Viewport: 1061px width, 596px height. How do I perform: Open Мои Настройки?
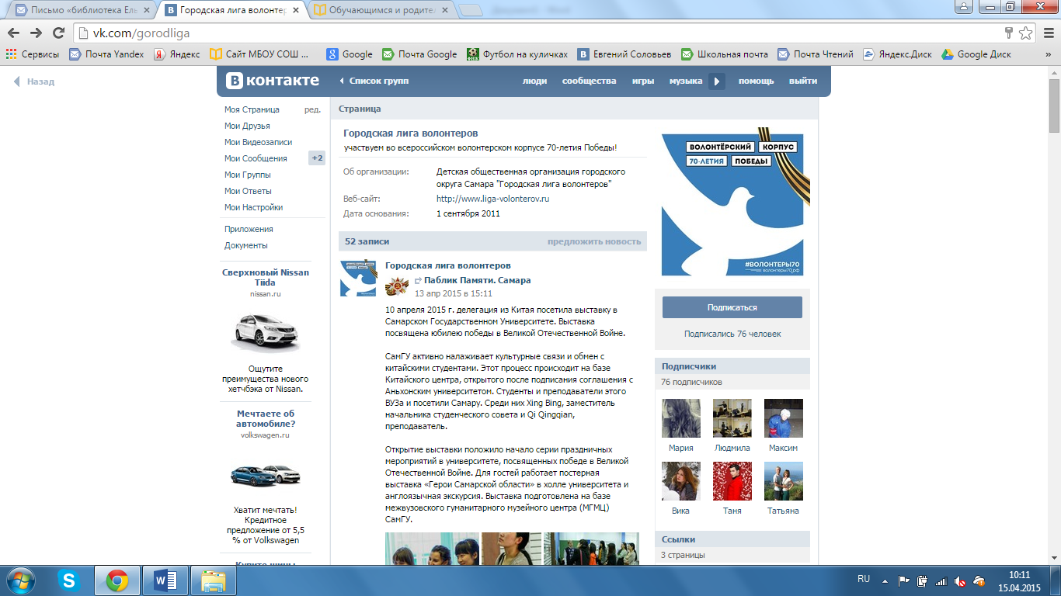(x=253, y=207)
